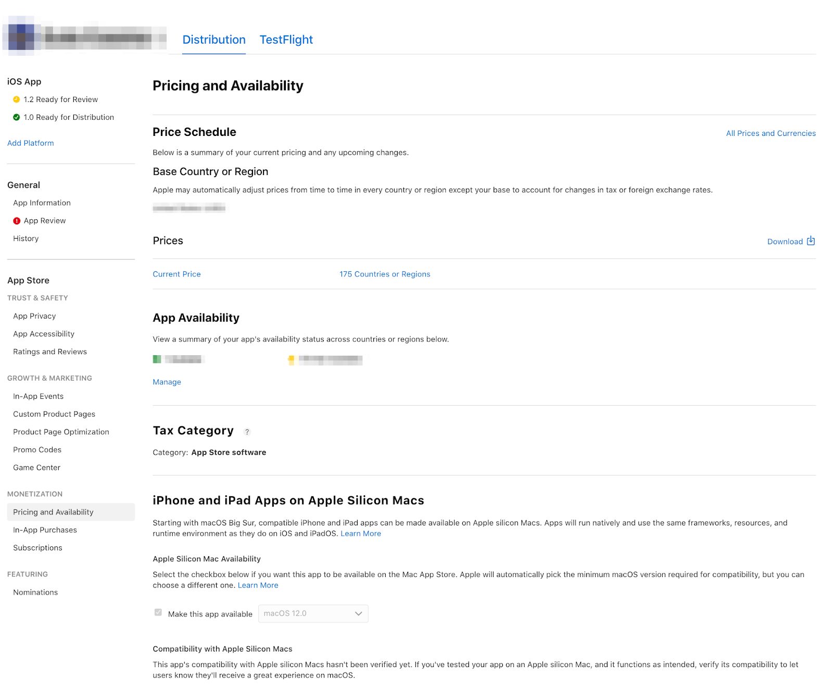Viewport: 833px width, 689px height.
Task: Open the 1.0 Ready for Distribution version
Action: 69,117
